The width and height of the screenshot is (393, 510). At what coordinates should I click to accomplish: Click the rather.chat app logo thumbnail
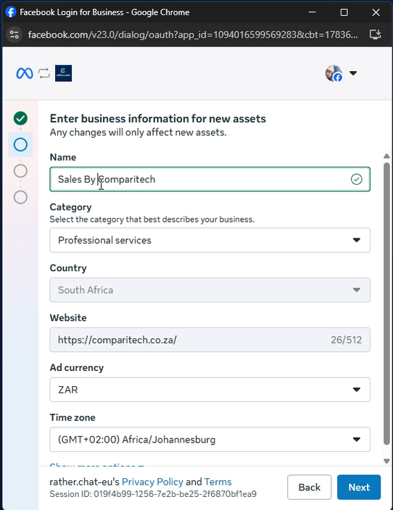point(63,73)
